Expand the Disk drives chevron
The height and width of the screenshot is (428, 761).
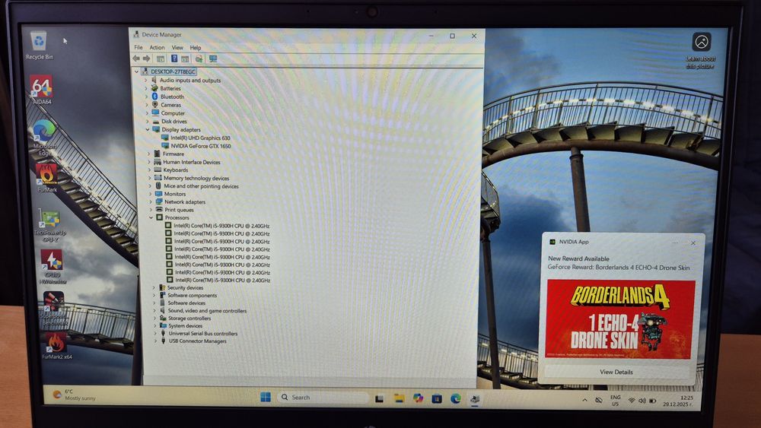[x=148, y=122]
